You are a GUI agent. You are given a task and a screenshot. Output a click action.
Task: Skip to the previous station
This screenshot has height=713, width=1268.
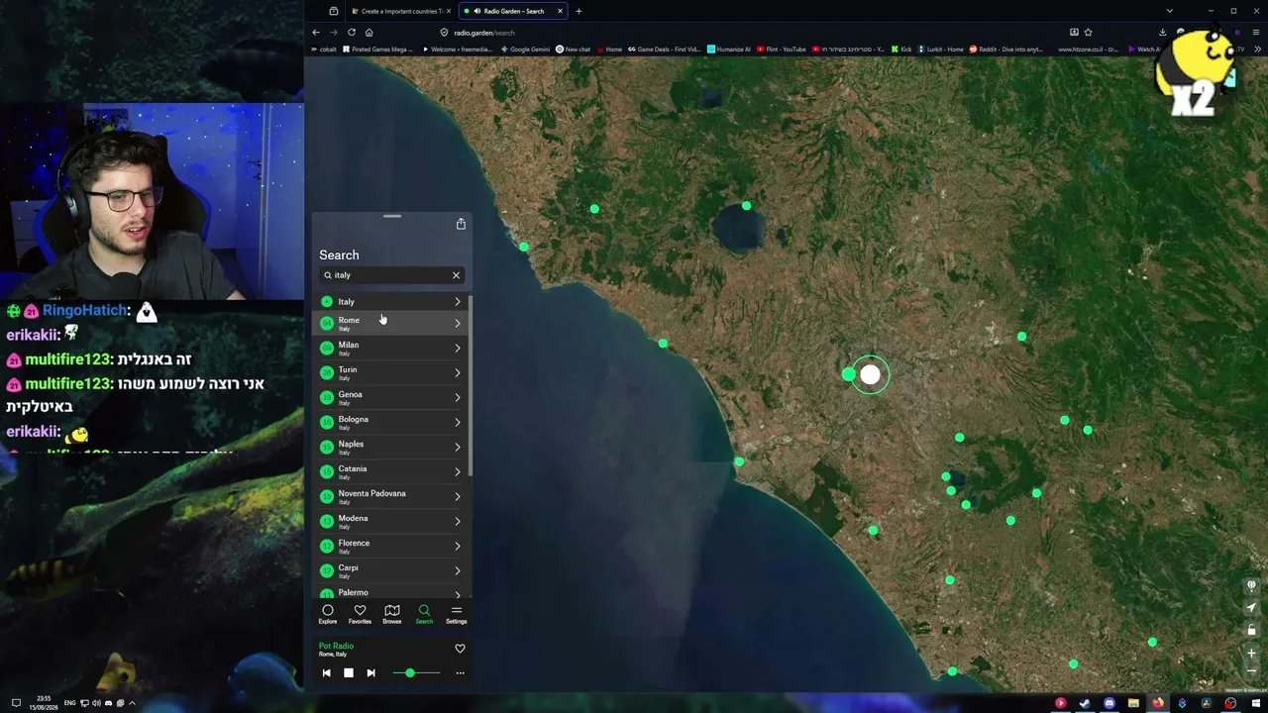[326, 673]
